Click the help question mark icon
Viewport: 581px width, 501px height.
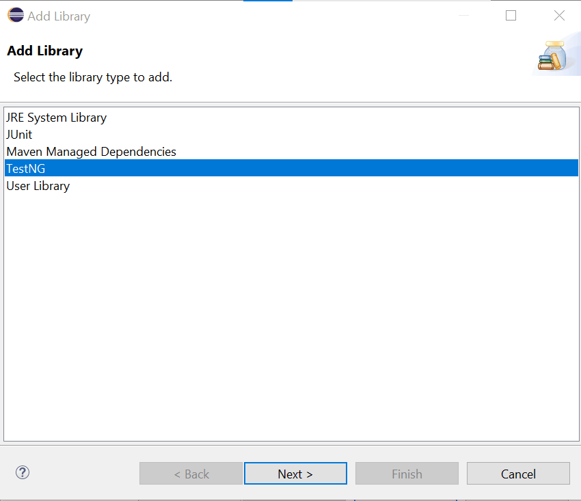click(23, 472)
